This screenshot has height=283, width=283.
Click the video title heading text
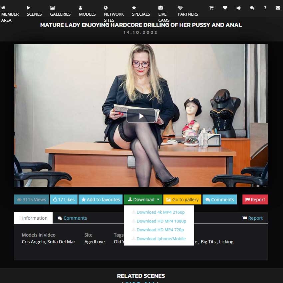click(141, 25)
